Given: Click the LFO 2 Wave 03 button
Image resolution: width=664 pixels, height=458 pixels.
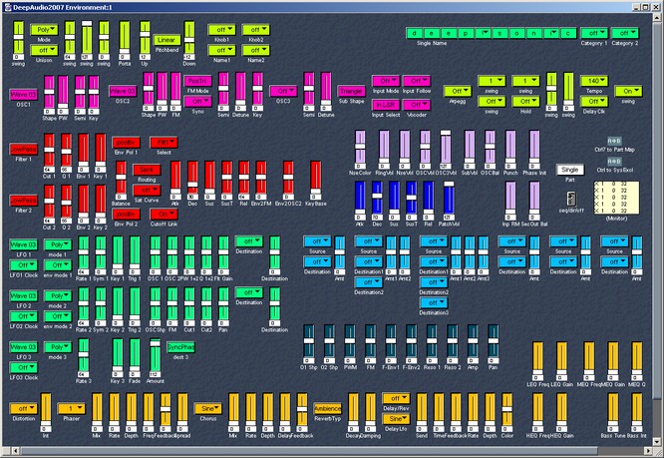Looking at the screenshot, I should click(23, 295).
